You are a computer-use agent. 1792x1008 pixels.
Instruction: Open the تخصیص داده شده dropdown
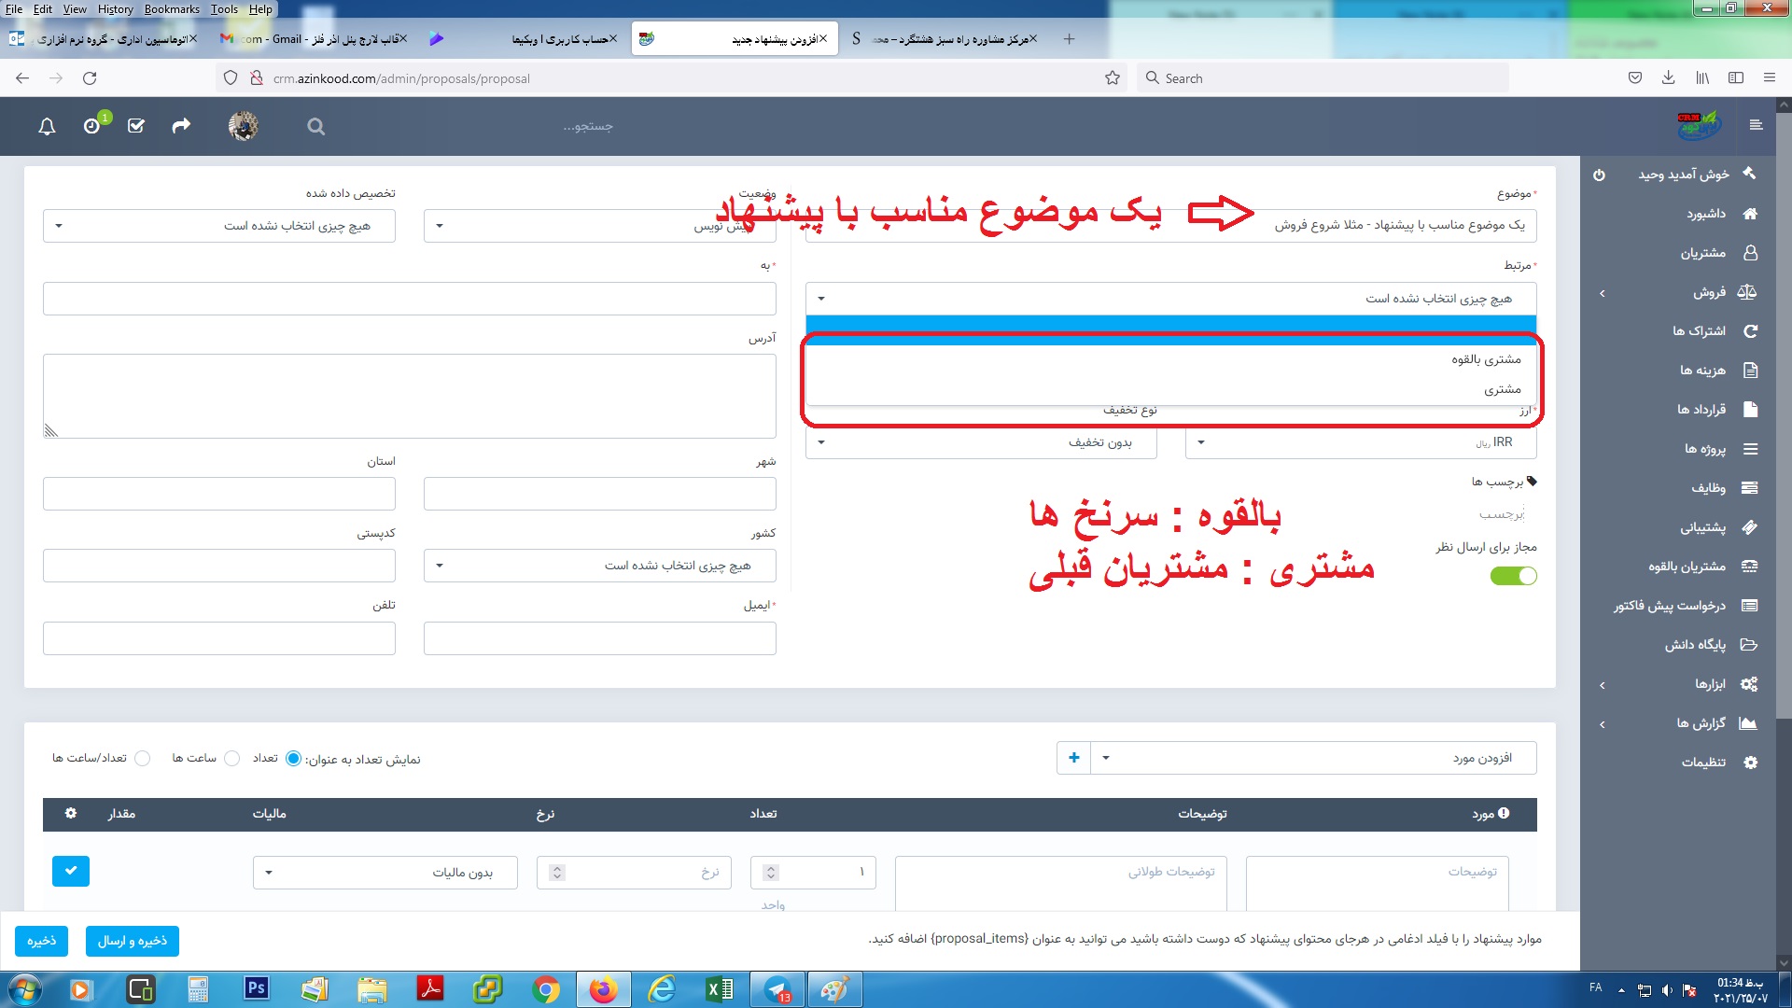[219, 226]
